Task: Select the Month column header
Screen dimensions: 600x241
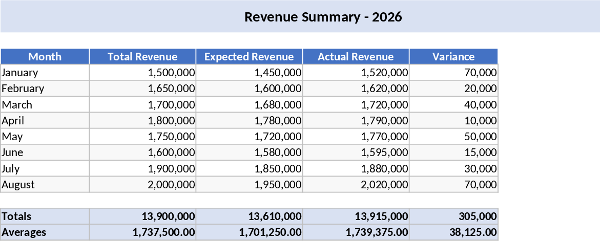Action: click(x=45, y=57)
